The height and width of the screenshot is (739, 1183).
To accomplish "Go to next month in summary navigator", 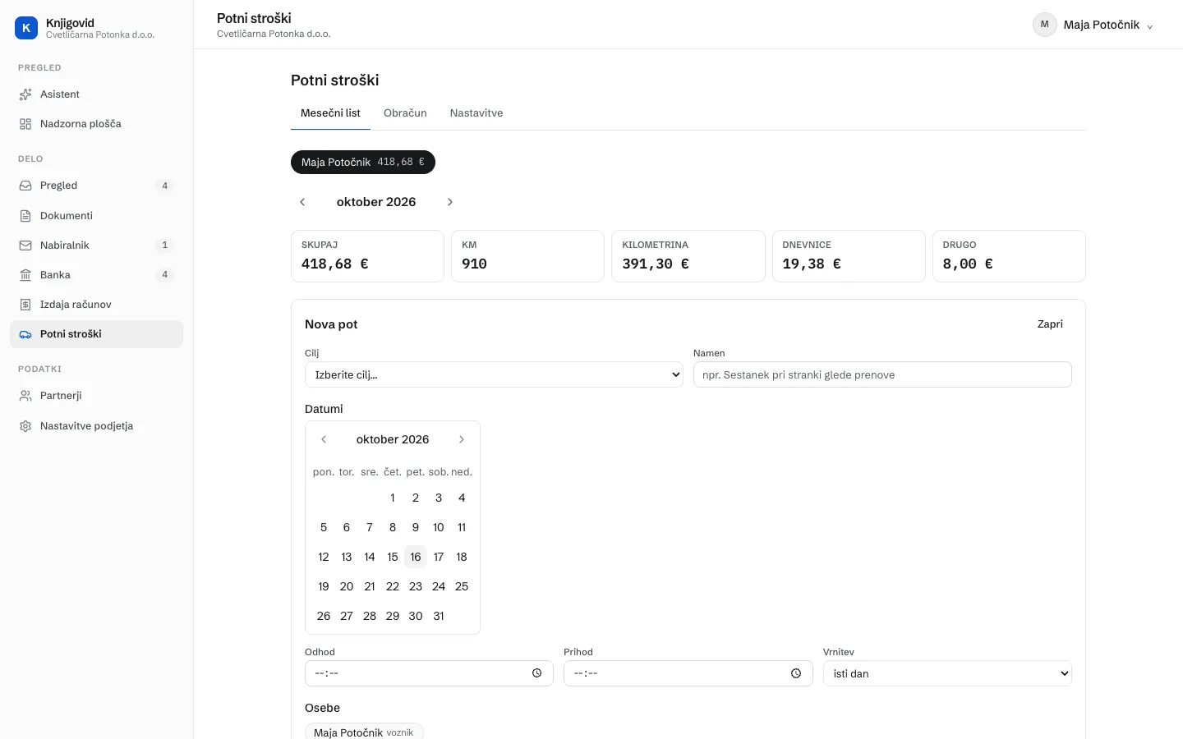I will (450, 202).
